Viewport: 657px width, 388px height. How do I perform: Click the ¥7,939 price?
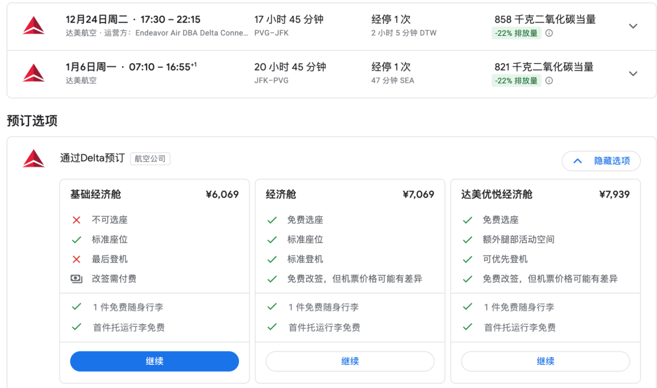(614, 194)
